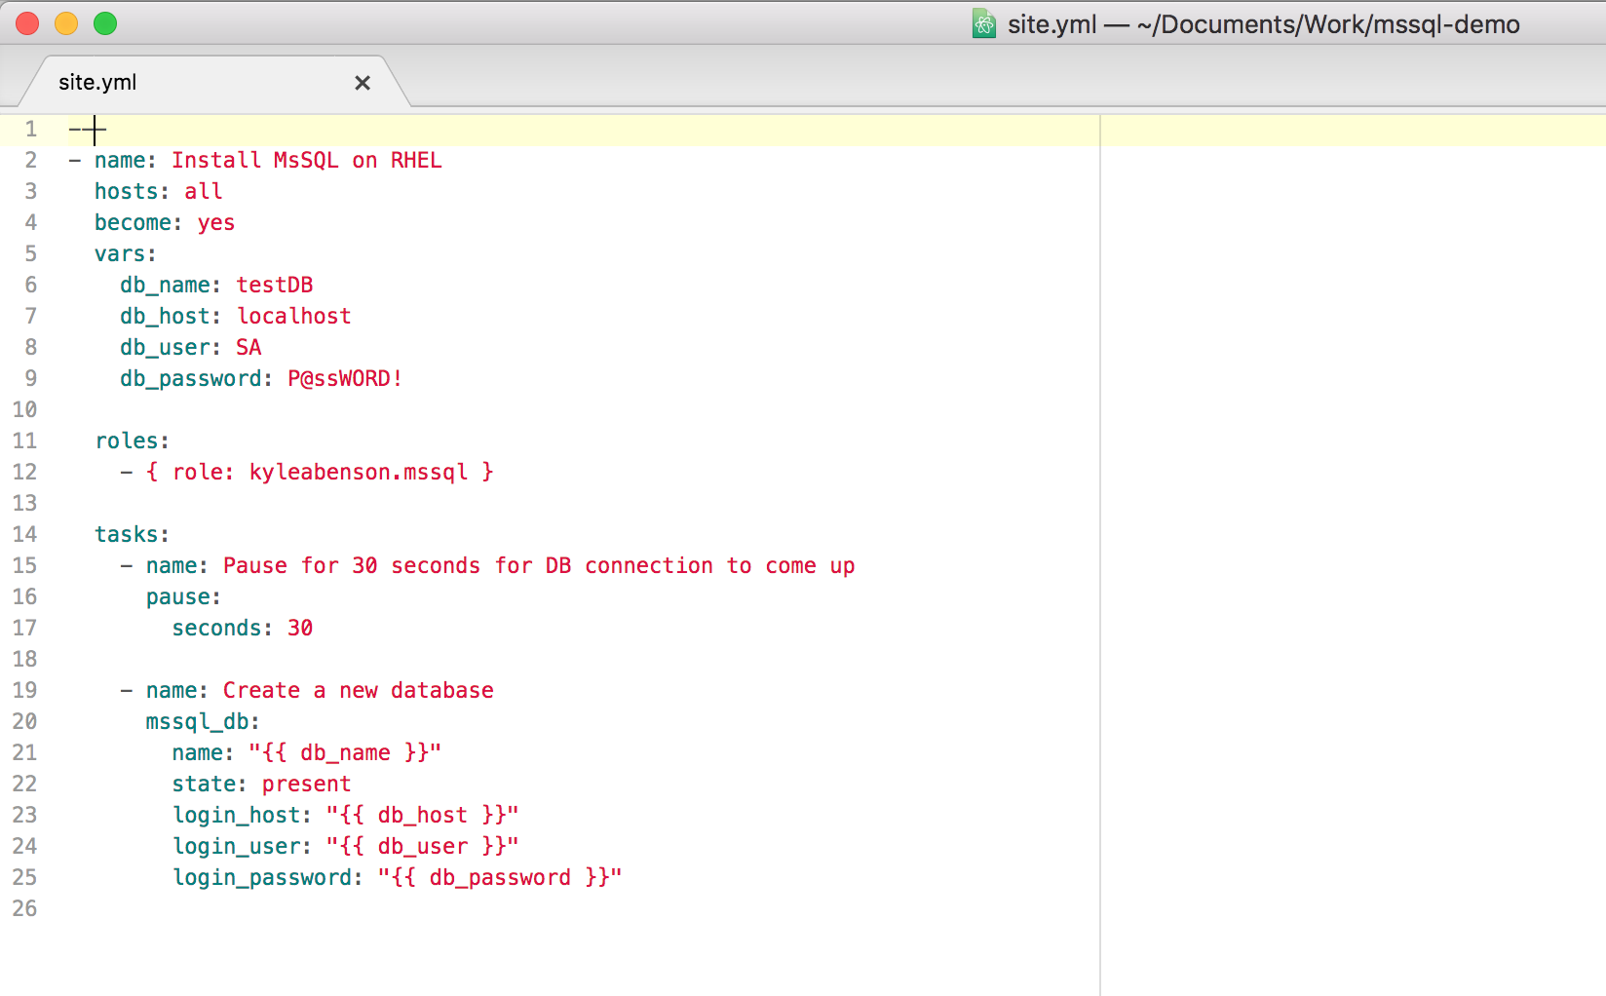Screen dimensions: 1606x996
Task: Click the window title path text
Action: pos(1263,24)
